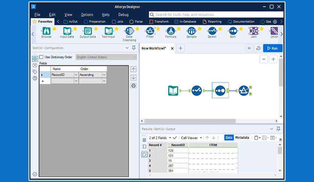This screenshot has height=182, width=314.
Task: Open the empty row Order dropdown
Action: click(104, 81)
